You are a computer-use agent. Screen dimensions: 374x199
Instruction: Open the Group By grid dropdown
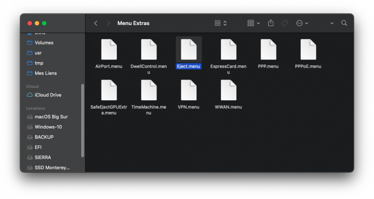(254, 23)
